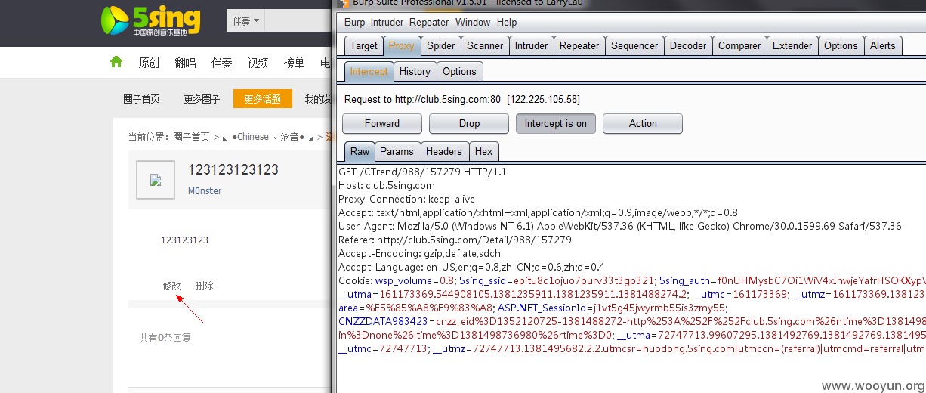Click the Host: club.5sing.com header line
The image size is (926, 393).
(x=387, y=185)
